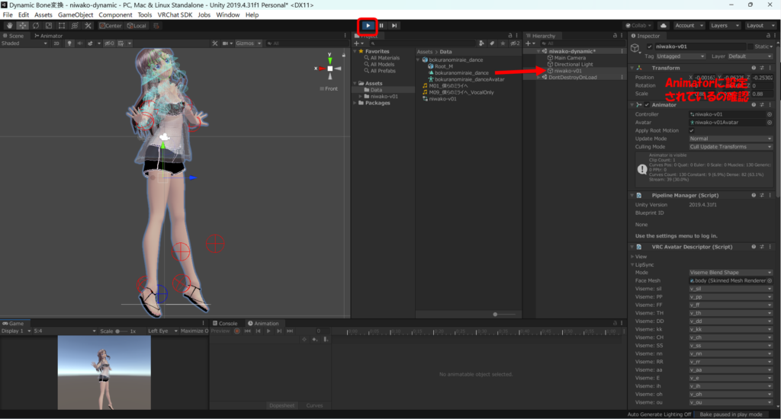Open the Layout dropdown
The height and width of the screenshot is (419, 781).
(x=759, y=25)
